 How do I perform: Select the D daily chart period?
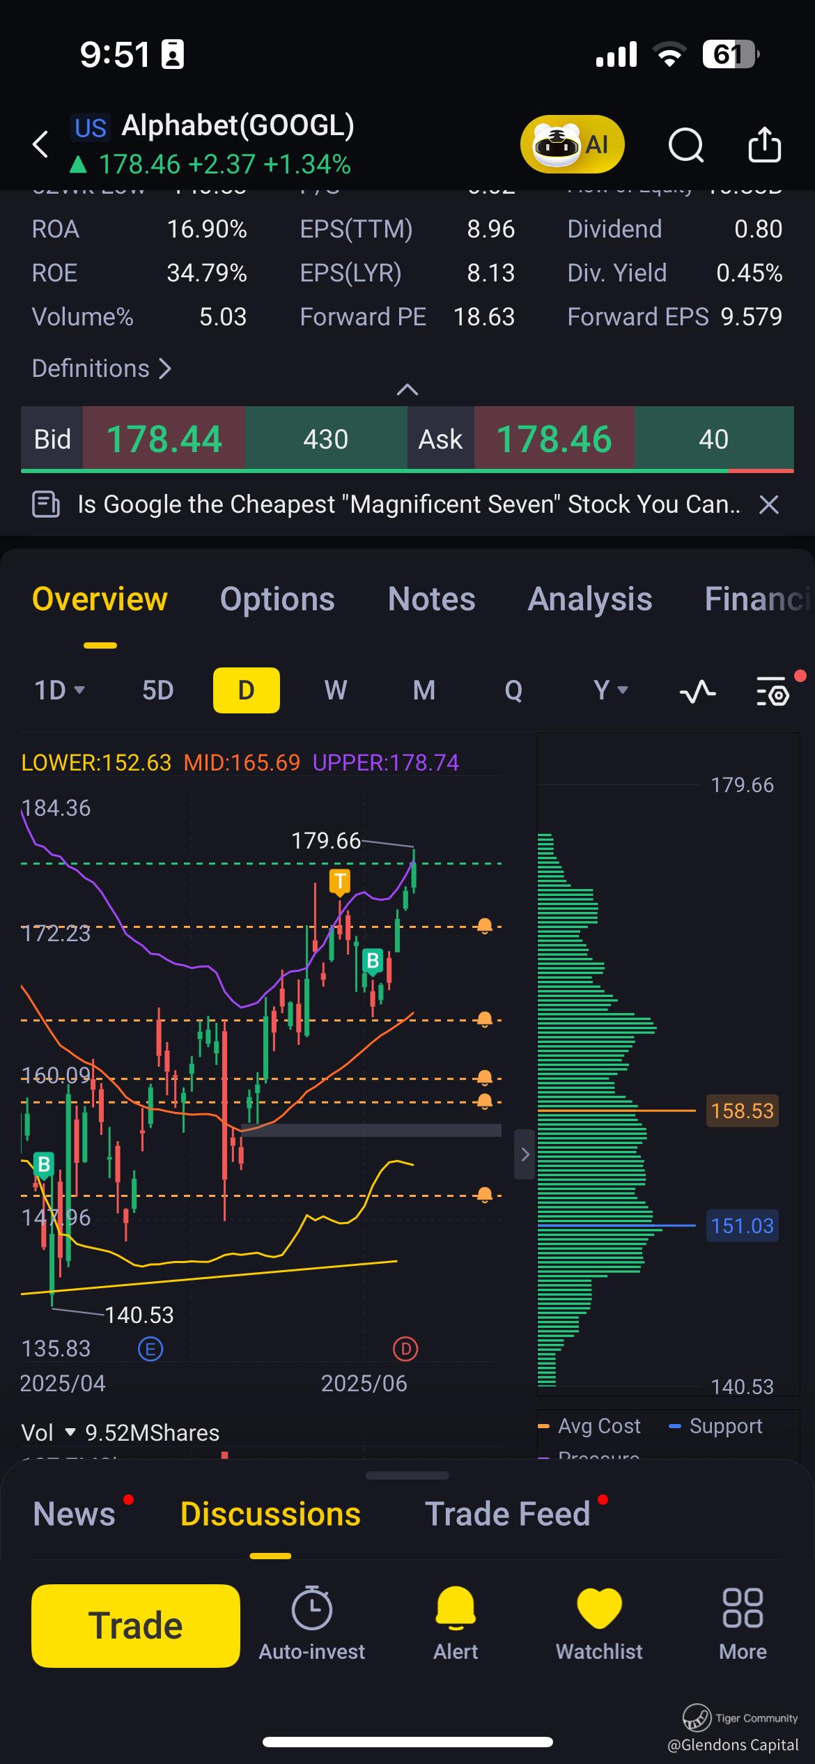[x=247, y=690]
